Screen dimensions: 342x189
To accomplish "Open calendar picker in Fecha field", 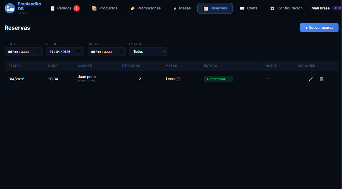I will coord(37,52).
